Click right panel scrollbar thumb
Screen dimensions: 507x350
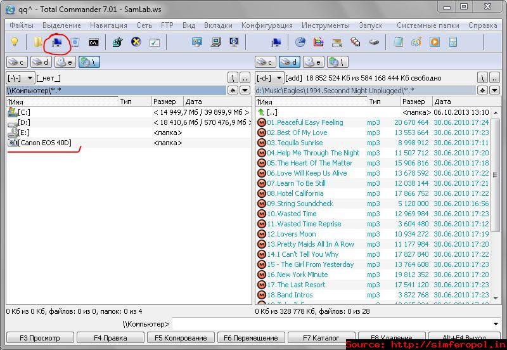pyautogui.click(x=496, y=175)
